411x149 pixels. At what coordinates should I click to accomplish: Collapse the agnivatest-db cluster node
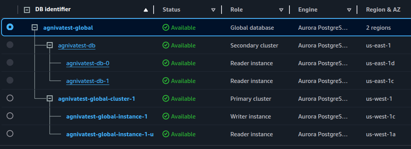pyautogui.click(x=49, y=45)
